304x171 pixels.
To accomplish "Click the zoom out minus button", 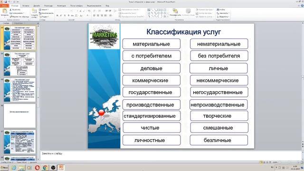I will [x=280, y=162].
